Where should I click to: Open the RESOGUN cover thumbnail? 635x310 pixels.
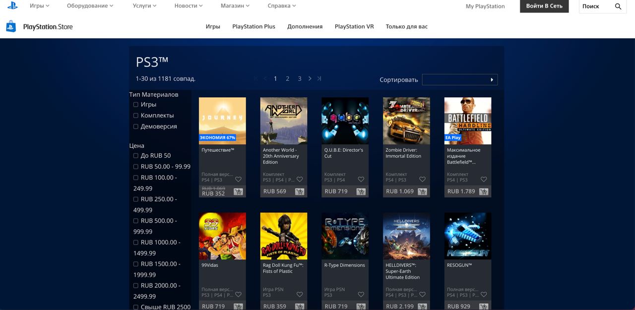pyautogui.click(x=468, y=236)
